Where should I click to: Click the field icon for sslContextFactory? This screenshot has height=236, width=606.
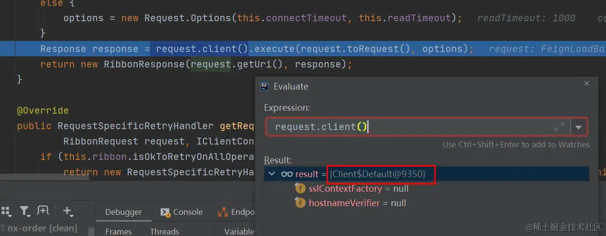coord(300,189)
